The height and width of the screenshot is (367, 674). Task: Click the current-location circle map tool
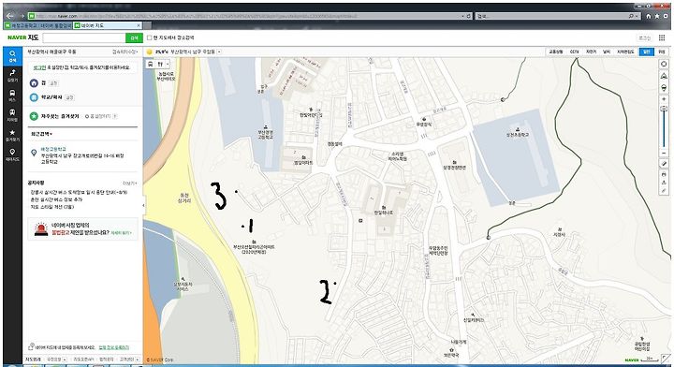(x=664, y=64)
